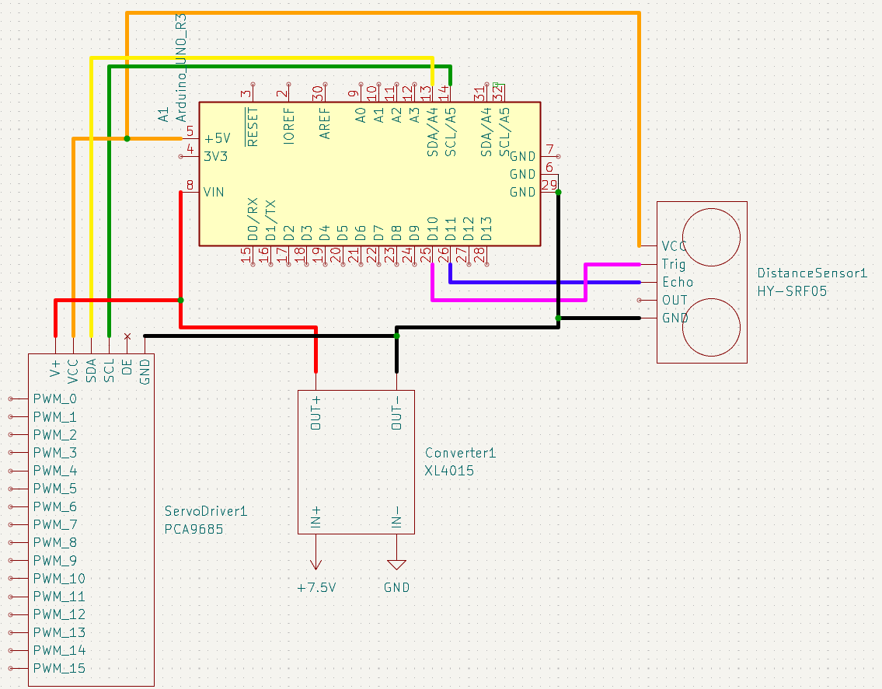
Task: Click the DE pin label on servo driver
Action: [127, 367]
